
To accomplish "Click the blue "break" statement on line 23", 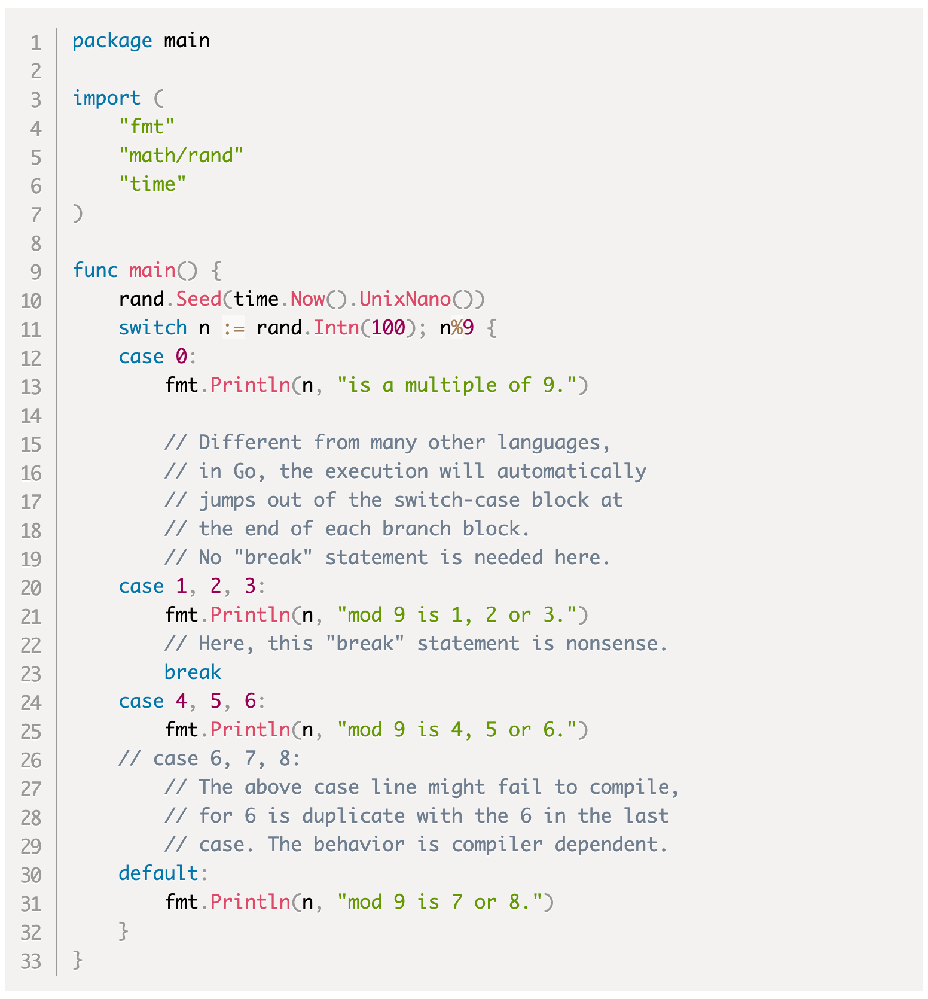I will [x=193, y=673].
